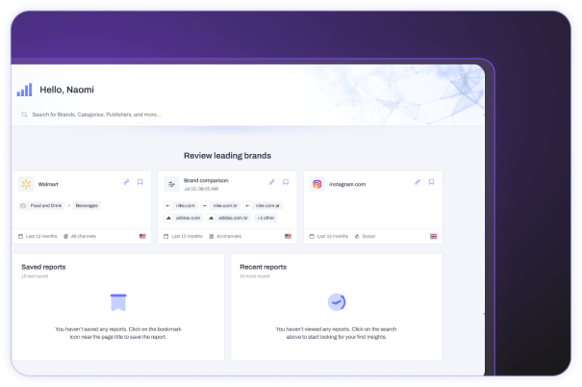This screenshot has width=582, height=387.
Task: Expand the +1 other brands chip
Action: coord(266,218)
